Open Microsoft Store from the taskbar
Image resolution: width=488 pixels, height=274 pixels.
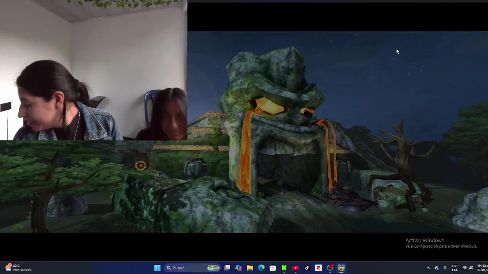(273, 268)
